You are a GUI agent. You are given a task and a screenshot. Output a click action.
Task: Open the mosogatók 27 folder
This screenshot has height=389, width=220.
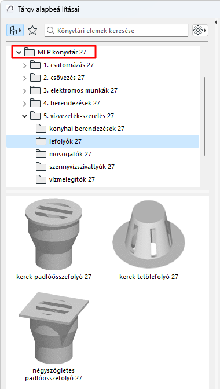click(x=71, y=154)
